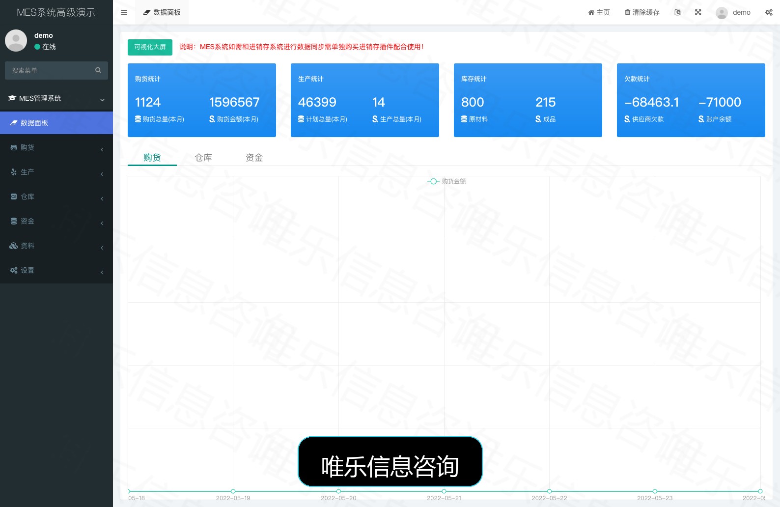780x507 pixels.
Task: Click the 资金 database sidebar icon
Action: pyautogui.click(x=14, y=221)
